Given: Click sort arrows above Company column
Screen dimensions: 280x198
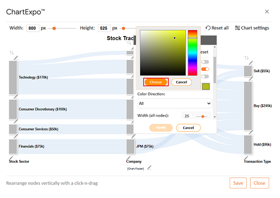Looking at the screenshot, I should pos(129,43).
